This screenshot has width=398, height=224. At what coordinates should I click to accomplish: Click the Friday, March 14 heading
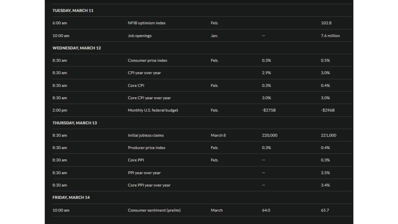[x=71, y=197]
